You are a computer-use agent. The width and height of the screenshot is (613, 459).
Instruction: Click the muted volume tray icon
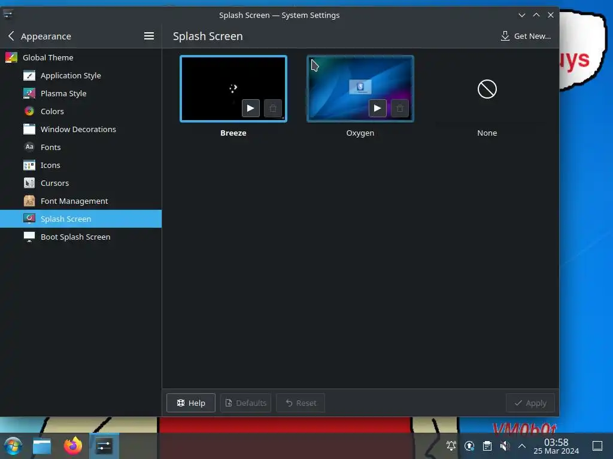505,446
